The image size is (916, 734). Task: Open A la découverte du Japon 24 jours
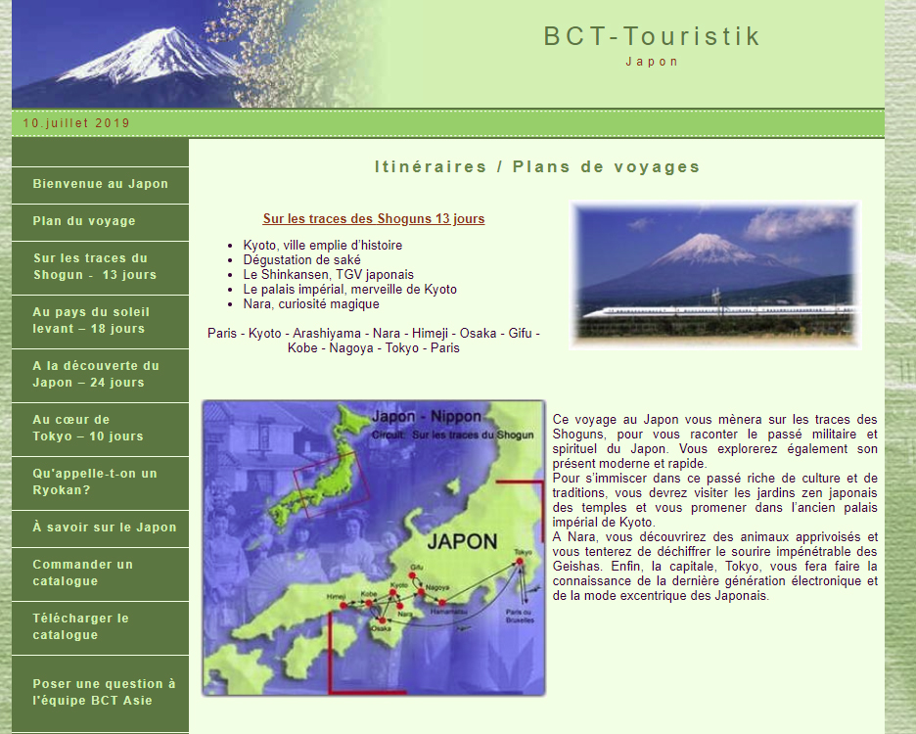[96, 374]
